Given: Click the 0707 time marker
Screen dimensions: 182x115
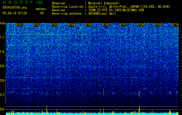Looking at the screenshot, I should tap(123, 25).
